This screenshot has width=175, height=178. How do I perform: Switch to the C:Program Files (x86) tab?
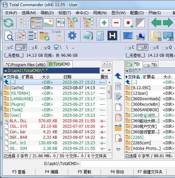click(25, 65)
